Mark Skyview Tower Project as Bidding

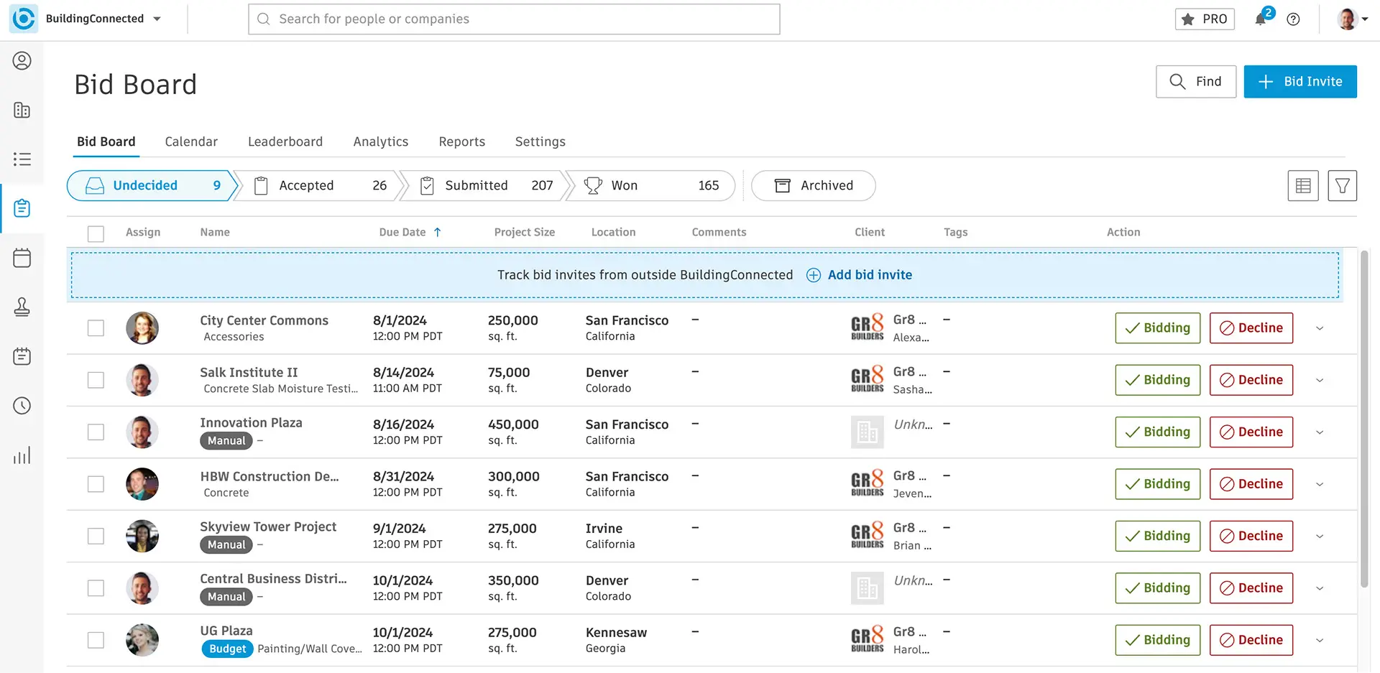[1158, 536]
